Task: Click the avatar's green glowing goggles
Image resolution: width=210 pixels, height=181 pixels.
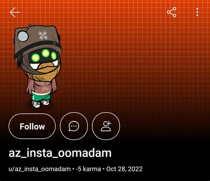Action: coord(44,55)
